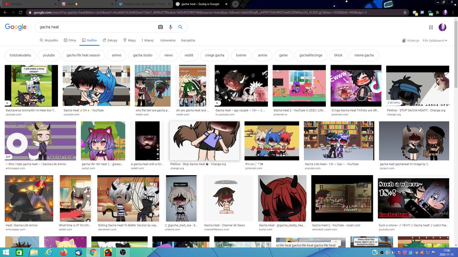458x257 pixels.
Task: Filter by the todobakudeku chip
Action: pos(20,55)
